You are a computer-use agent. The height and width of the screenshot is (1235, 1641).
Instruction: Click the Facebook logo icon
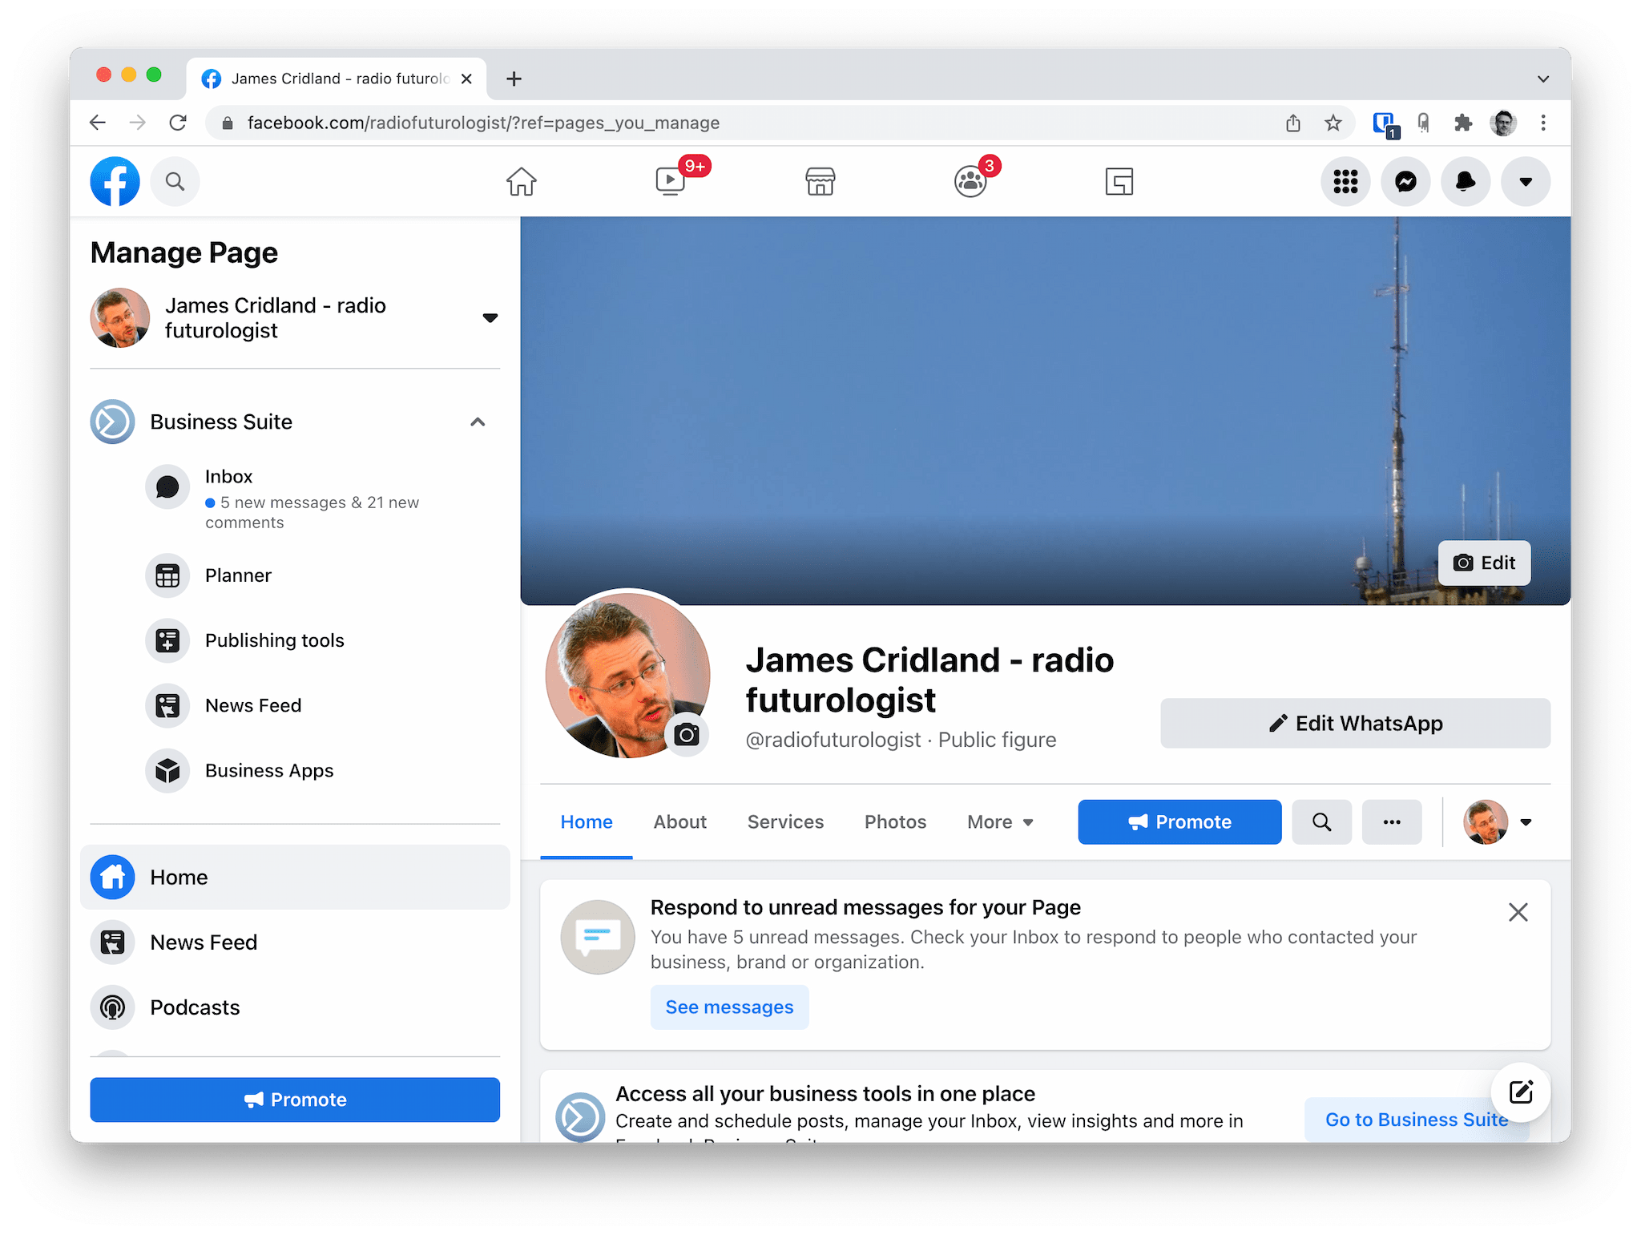pyautogui.click(x=115, y=181)
